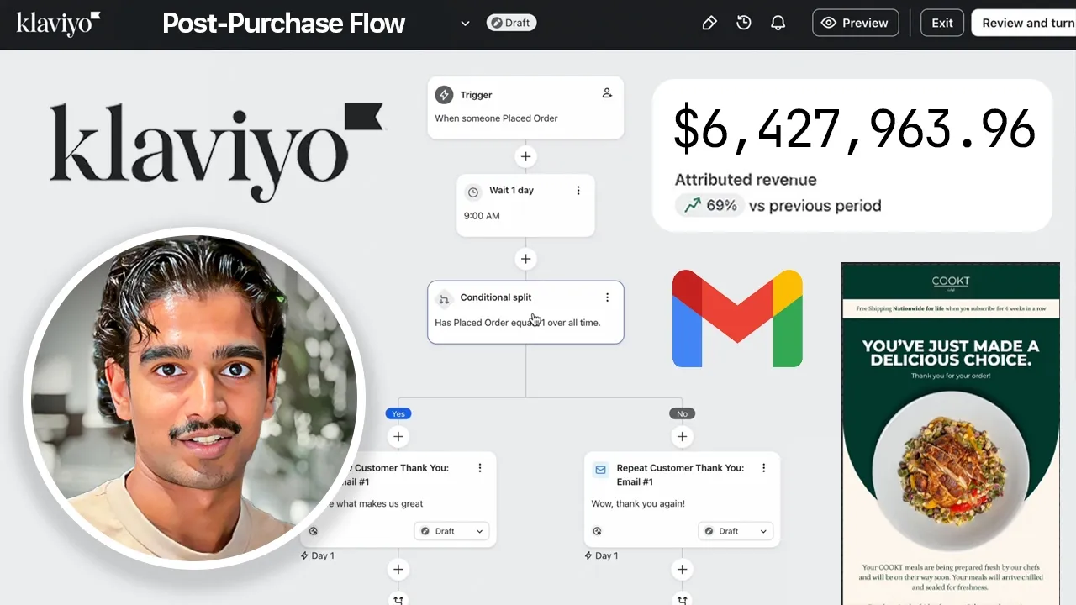The height and width of the screenshot is (605, 1076).
Task: Add a step below the Trigger card
Action: point(525,156)
